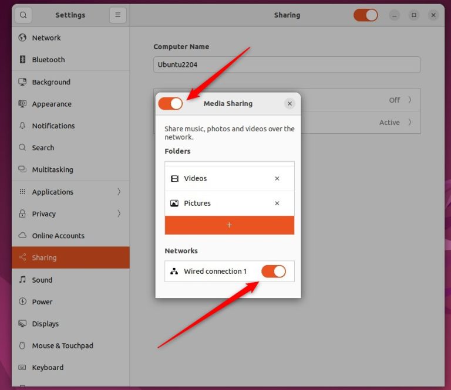Maximize the Settings window

(x=414, y=15)
